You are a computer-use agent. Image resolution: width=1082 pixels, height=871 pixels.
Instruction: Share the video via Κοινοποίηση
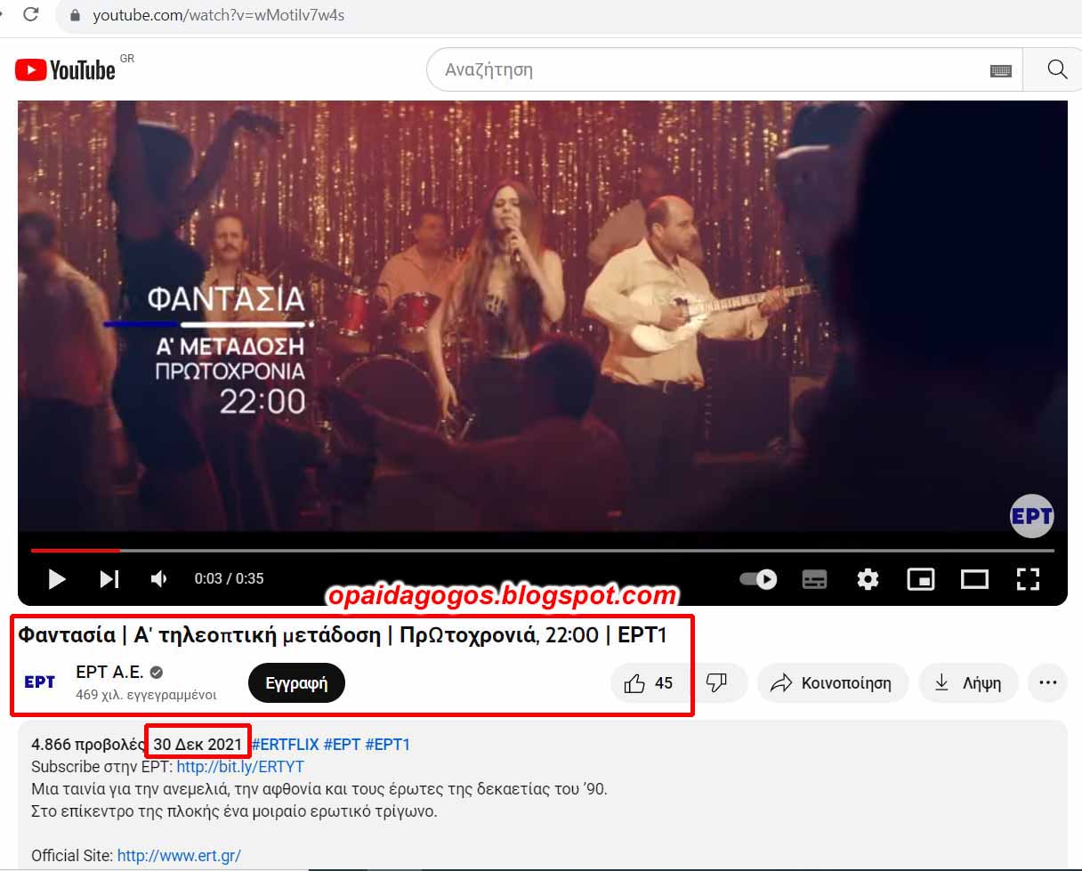coord(832,683)
